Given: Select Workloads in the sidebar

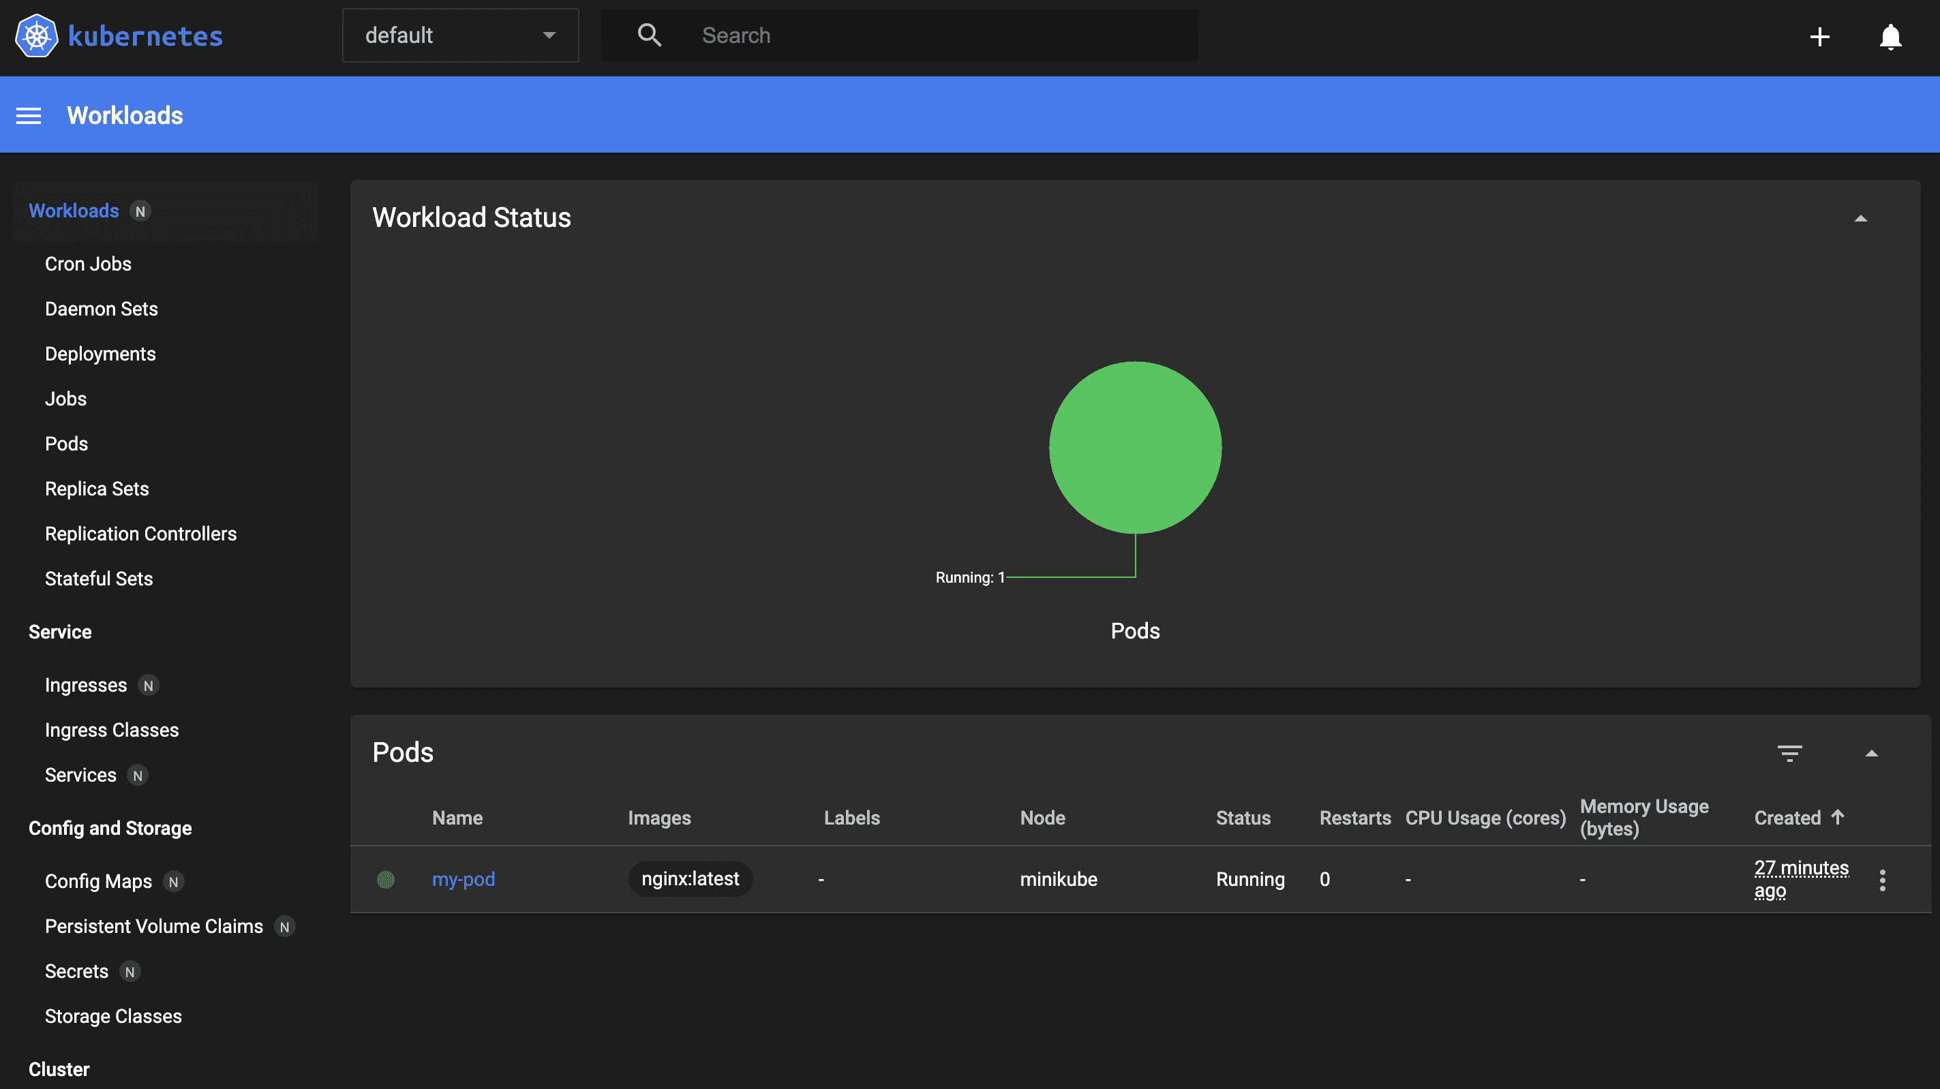Looking at the screenshot, I should click(74, 211).
